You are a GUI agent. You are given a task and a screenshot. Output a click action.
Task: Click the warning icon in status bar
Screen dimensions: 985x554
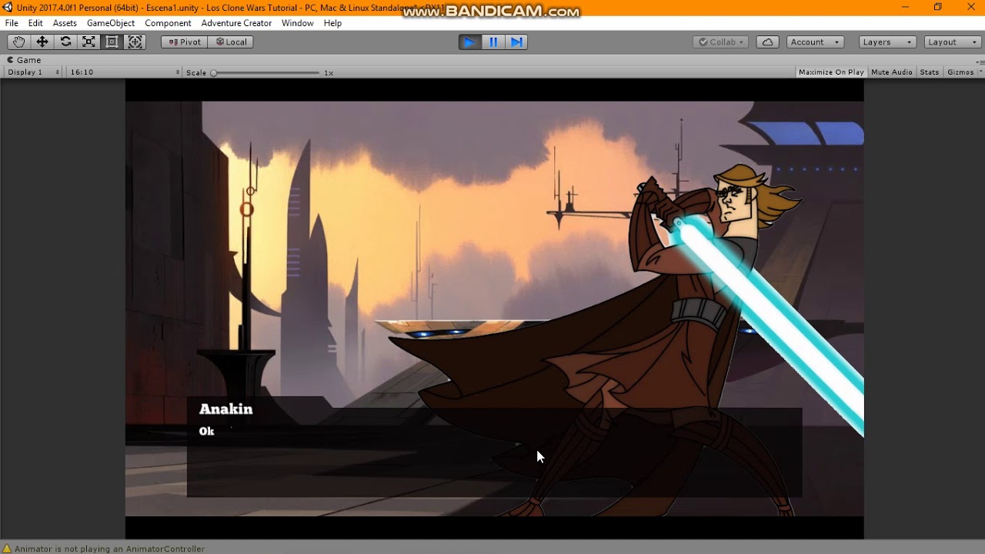point(7,549)
